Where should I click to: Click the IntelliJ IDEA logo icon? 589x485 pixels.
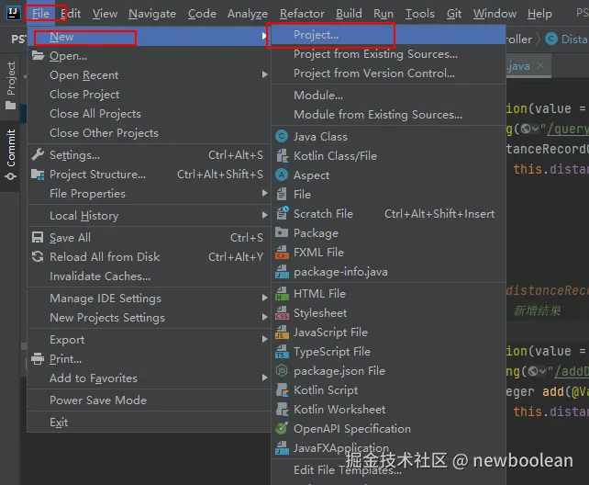point(13,13)
